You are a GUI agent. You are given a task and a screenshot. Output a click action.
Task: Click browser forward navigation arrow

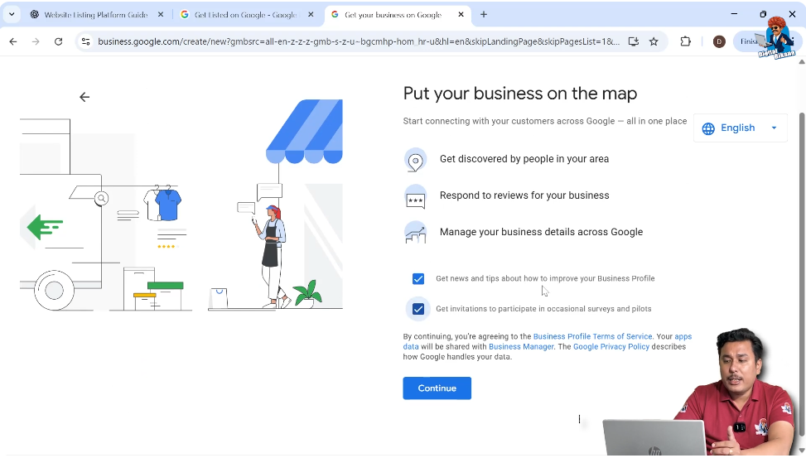[36, 41]
